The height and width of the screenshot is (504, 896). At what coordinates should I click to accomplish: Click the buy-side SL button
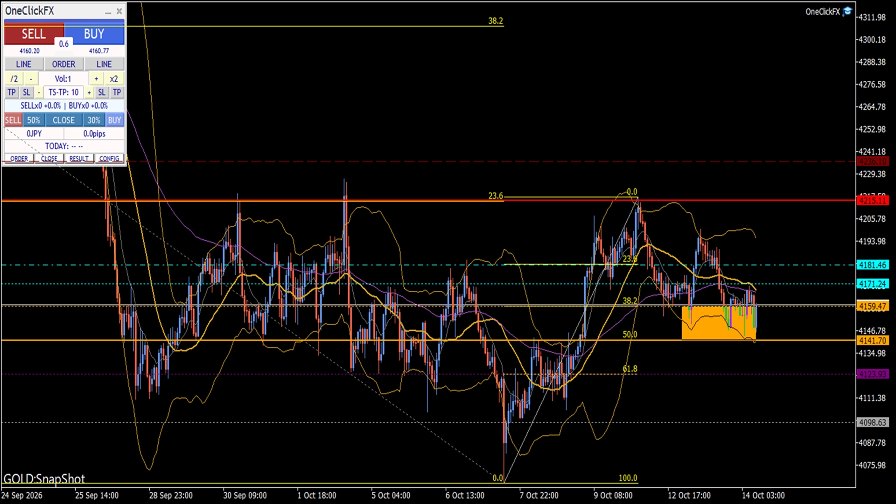point(102,92)
